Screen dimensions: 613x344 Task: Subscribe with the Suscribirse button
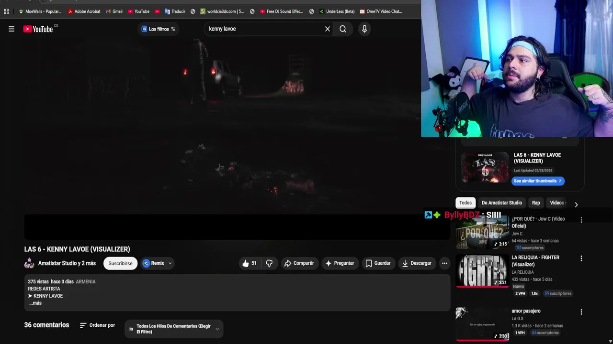[x=120, y=263]
